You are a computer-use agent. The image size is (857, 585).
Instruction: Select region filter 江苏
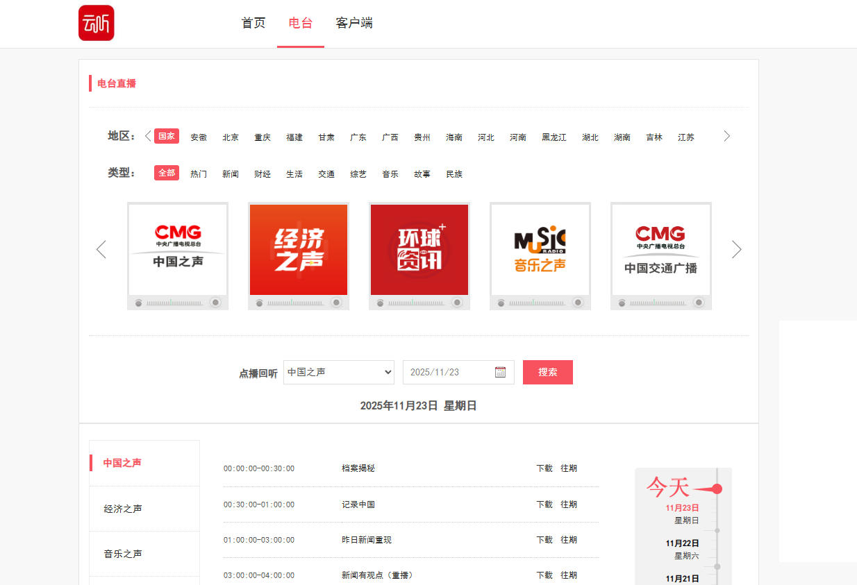(x=686, y=137)
